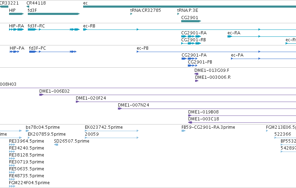296x188 pixels.
Task: Click the SD26507.5prime EST label
Action: [72, 141]
